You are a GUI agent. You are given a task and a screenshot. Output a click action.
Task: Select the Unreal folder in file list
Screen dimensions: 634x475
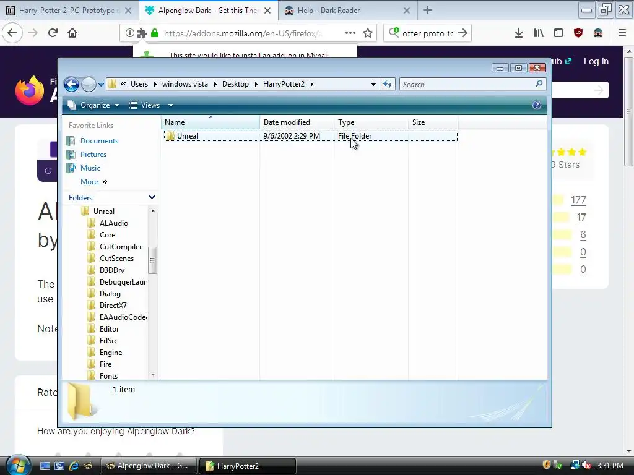coord(311,136)
